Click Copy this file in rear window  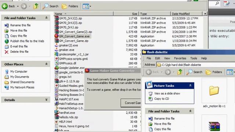click(18, 36)
